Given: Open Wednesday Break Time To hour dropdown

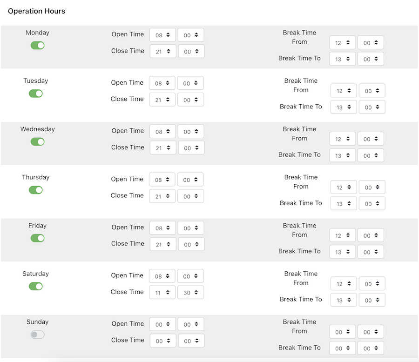Looking at the screenshot, I should coord(342,155).
